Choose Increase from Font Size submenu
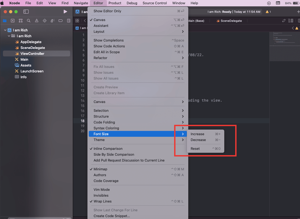Screen dimensions: 300x219 coord(197,134)
